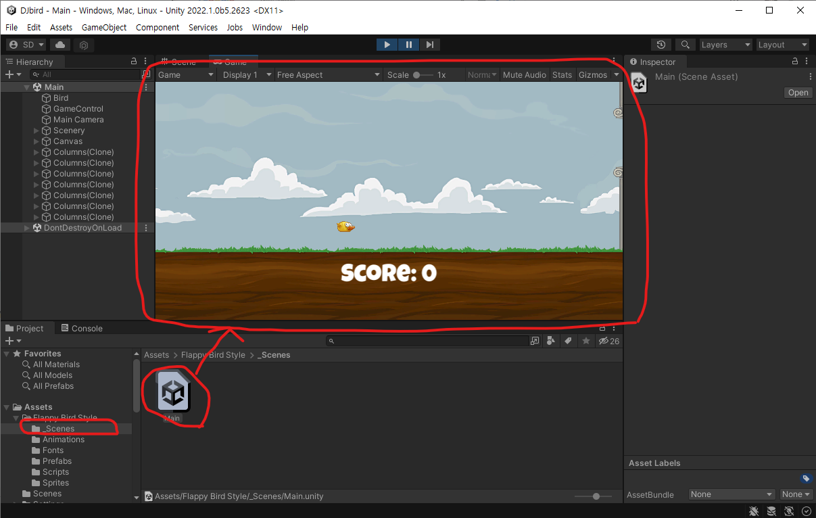
Task: Open the Layers dropdown
Action: click(725, 45)
